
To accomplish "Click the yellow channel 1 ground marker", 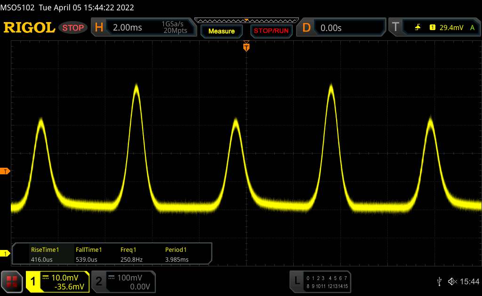I will (x=5, y=253).
